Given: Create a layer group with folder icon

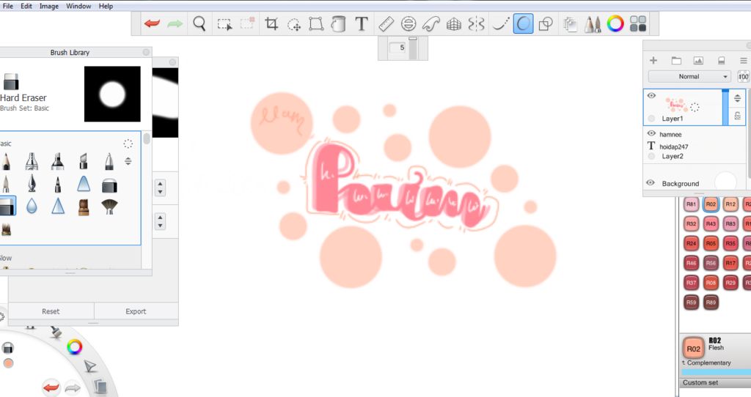Looking at the screenshot, I should pyautogui.click(x=676, y=60).
